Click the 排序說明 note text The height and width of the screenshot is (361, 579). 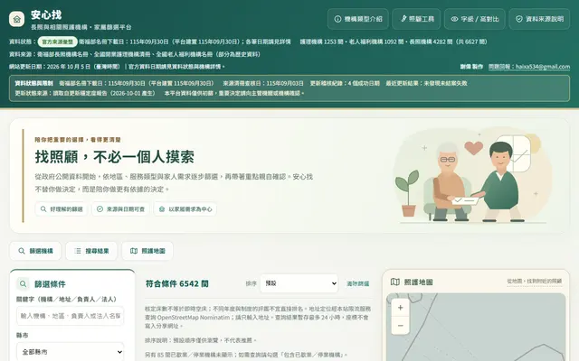coord(200,340)
